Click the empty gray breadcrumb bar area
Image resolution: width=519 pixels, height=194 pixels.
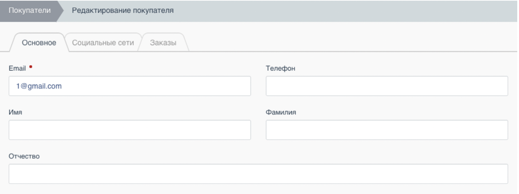click(346, 11)
